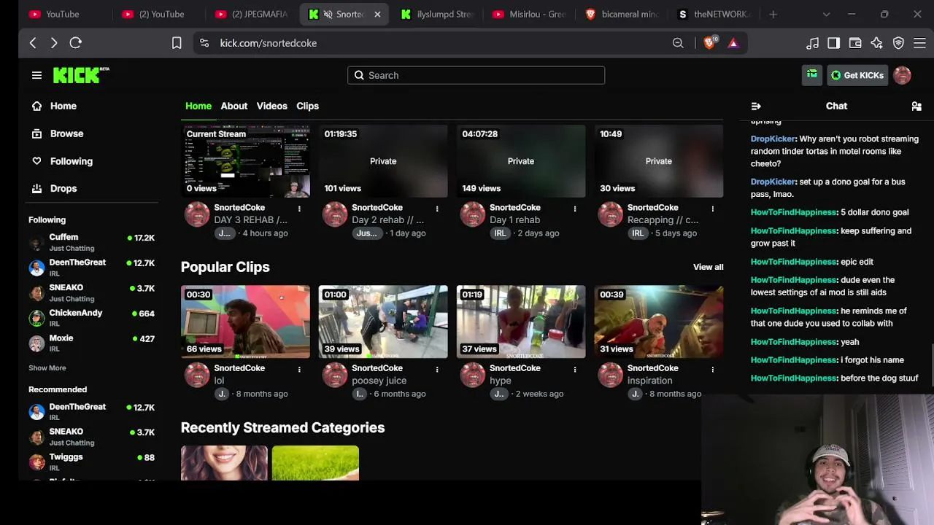Open Following in the sidebar
Viewport: 934px width, 525px height.
pos(63,161)
